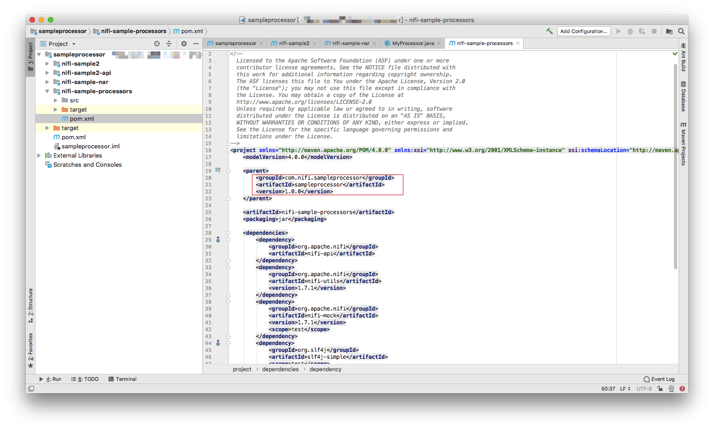This screenshot has width=714, height=430.
Task: Click the Collapse All icon in Project panel
Action: (169, 44)
